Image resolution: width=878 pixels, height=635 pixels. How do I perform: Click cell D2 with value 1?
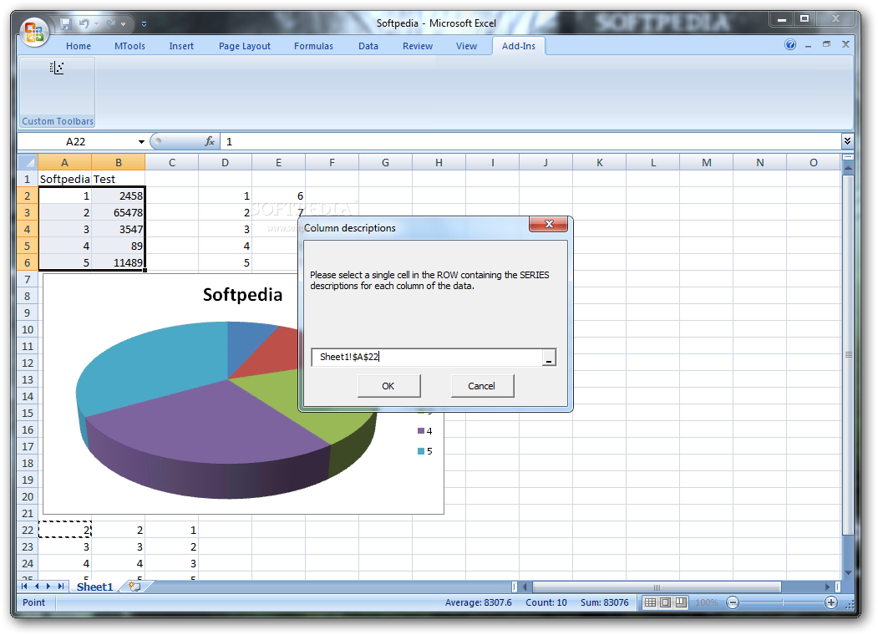coord(225,196)
